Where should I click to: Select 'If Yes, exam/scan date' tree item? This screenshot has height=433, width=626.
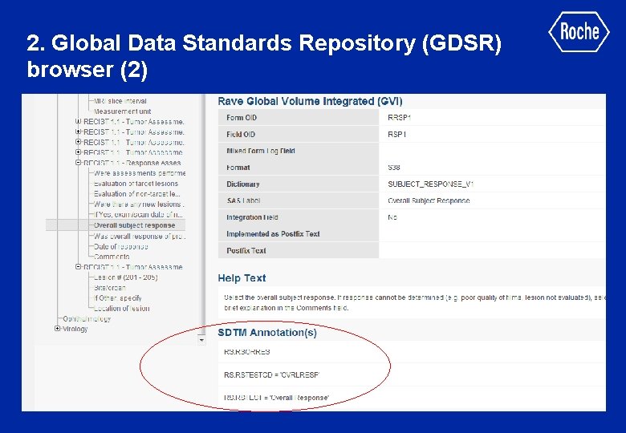138,215
